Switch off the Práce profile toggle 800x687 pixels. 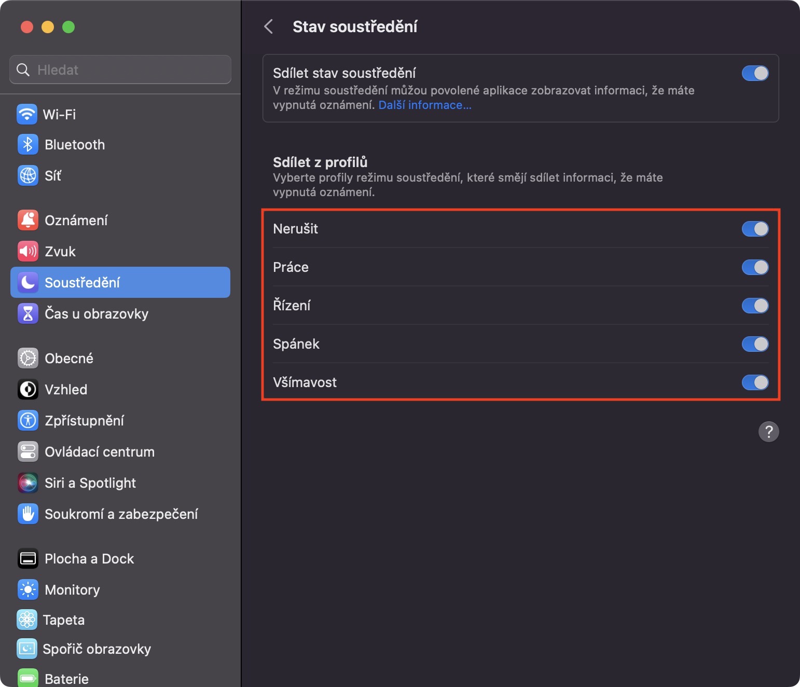[755, 267]
